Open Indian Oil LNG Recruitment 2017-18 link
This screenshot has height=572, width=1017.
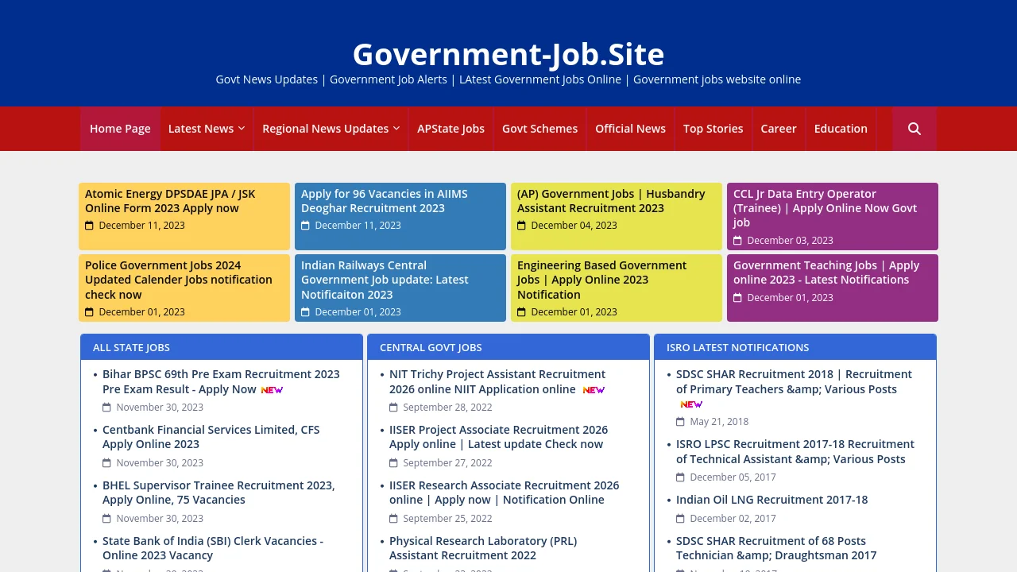click(x=771, y=500)
